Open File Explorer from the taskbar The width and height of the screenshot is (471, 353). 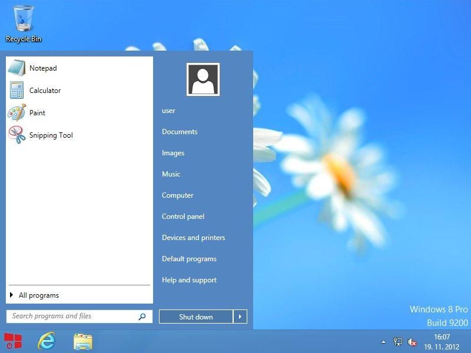click(x=82, y=340)
